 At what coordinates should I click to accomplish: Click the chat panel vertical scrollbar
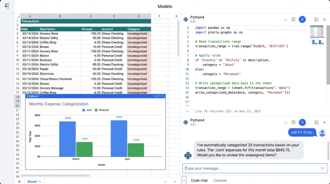point(328,151)
